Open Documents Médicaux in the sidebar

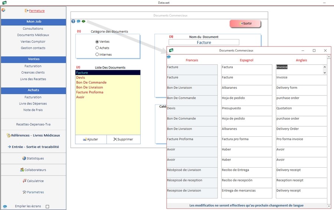33,35
